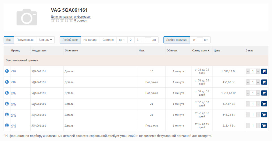Open info icon for 1 214,63 Br. row

(7, 93)
